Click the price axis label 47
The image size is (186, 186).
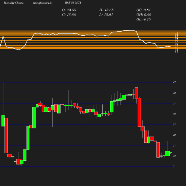click(174, 82)
